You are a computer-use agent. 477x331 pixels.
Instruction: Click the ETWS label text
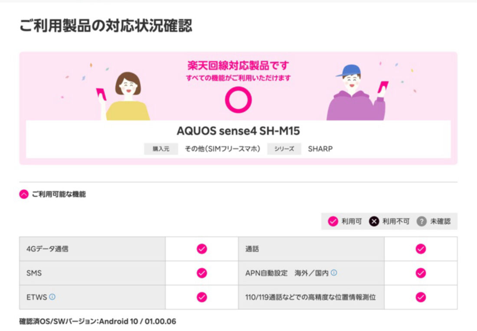[x=36, y=297]
